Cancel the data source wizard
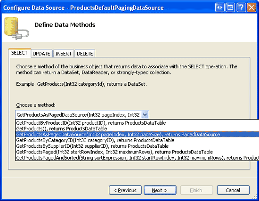The height and width of the screenshot is (201, 259). tap(233, 190)
